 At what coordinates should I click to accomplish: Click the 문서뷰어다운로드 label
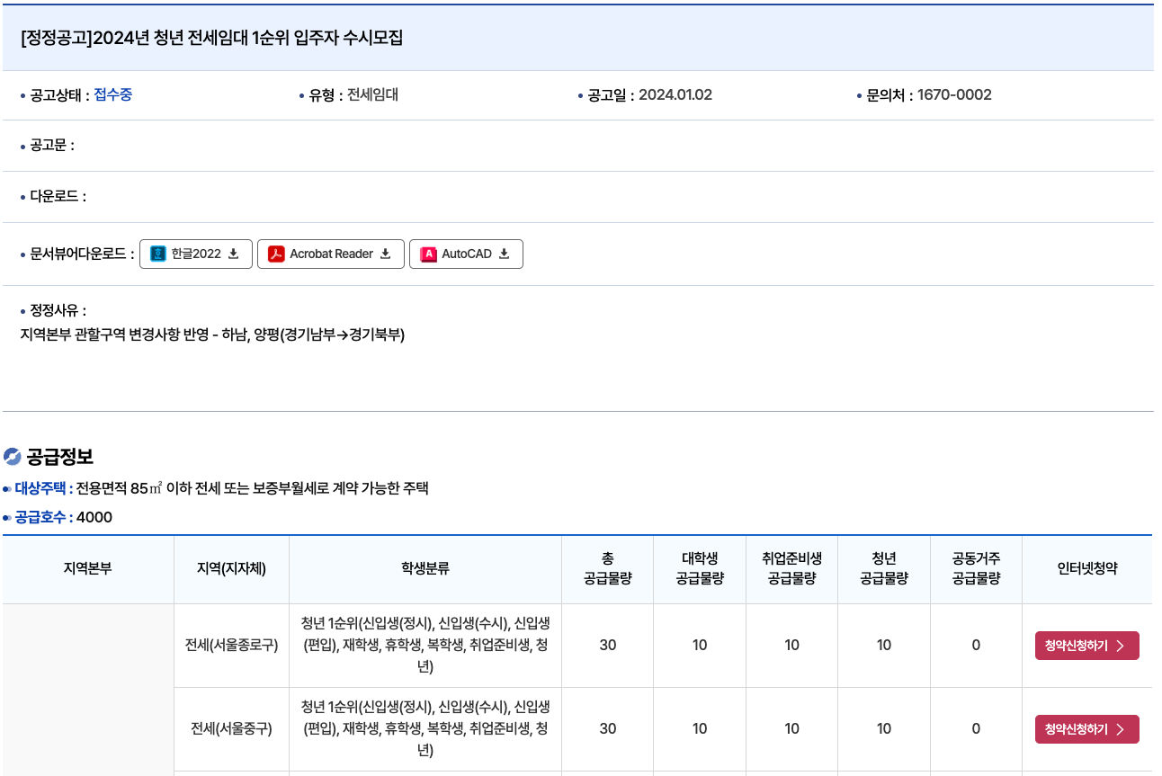(82, 254)
